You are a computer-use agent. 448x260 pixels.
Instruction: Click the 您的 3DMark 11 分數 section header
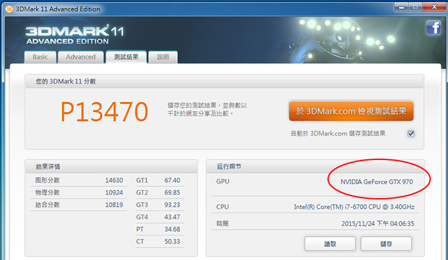click(224, 82)
